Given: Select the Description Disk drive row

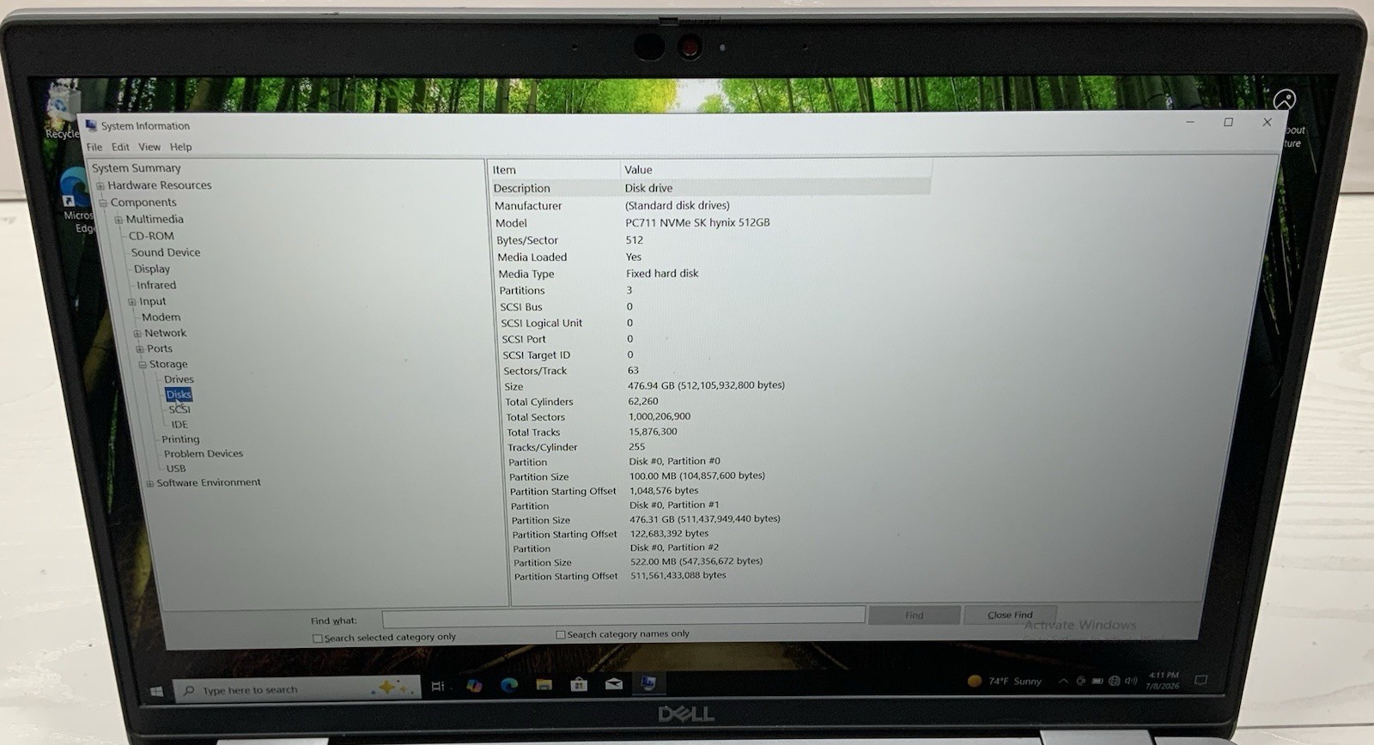Looking at the screenshot, I should point(711,188).
